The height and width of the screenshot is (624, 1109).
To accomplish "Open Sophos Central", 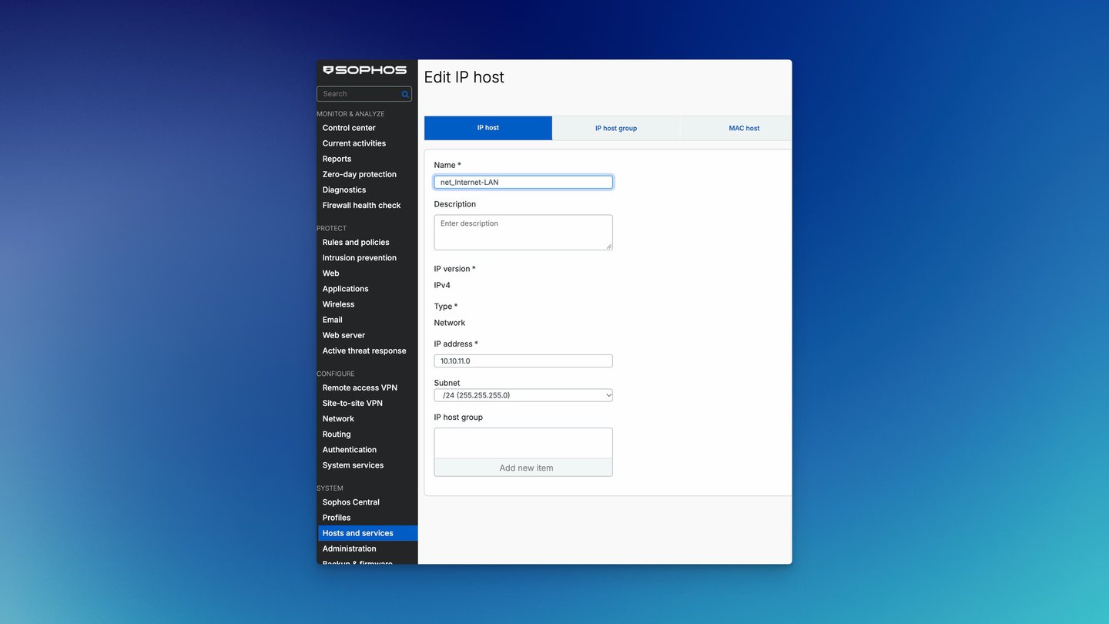I will tap(350, 502).
